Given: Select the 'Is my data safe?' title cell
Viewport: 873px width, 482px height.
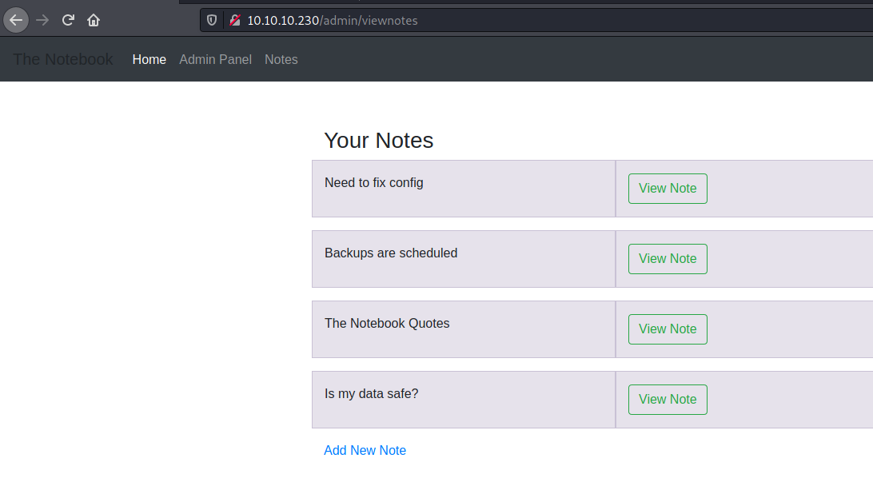Looking at the screenshot, I should click(464, 400).
